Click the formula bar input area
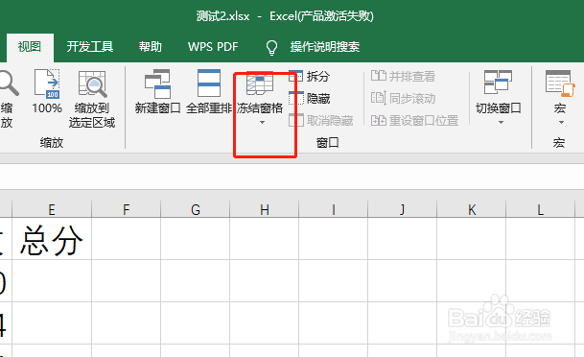The image size is (584, 357). [x=292, y=177]
